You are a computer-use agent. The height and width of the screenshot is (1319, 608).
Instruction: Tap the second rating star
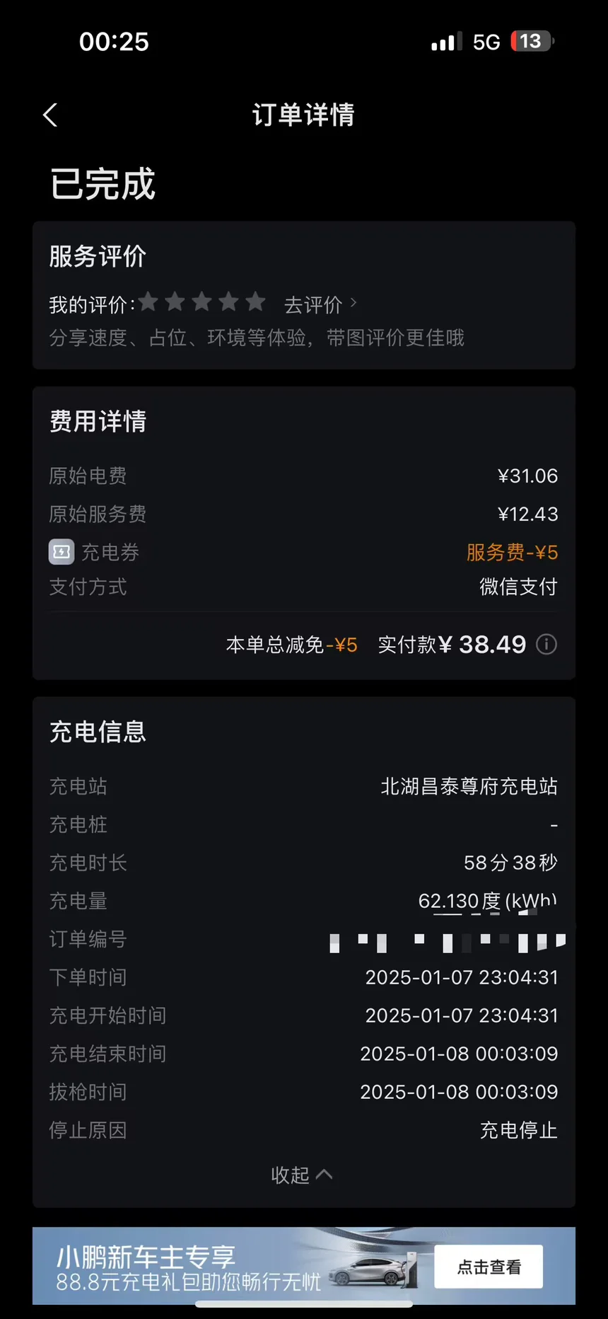click(x=175, y=302)
